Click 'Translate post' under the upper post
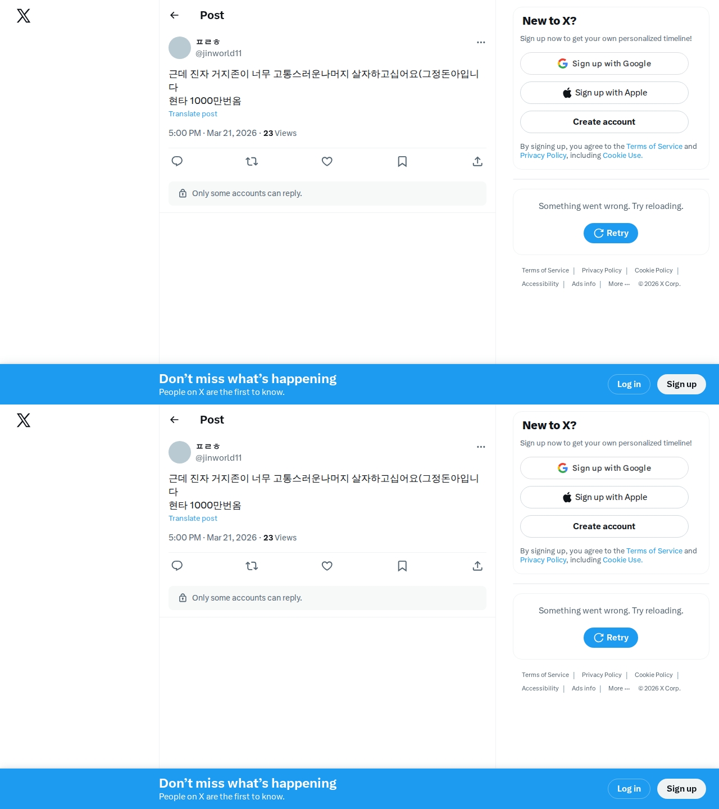 (193, 113)
